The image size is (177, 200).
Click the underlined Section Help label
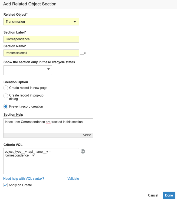(x=13, y=115)
